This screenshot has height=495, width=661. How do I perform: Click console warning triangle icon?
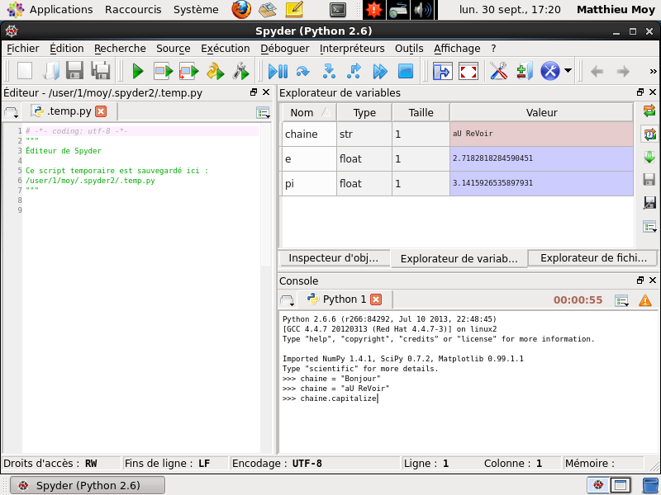pos(645,300)
